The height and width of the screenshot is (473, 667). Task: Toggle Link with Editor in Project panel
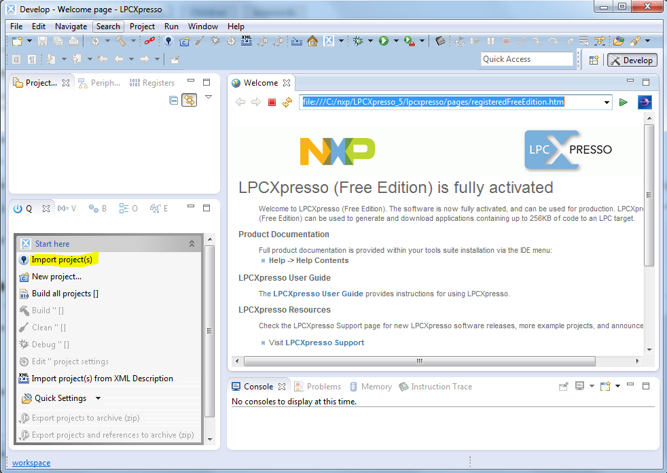190,100
